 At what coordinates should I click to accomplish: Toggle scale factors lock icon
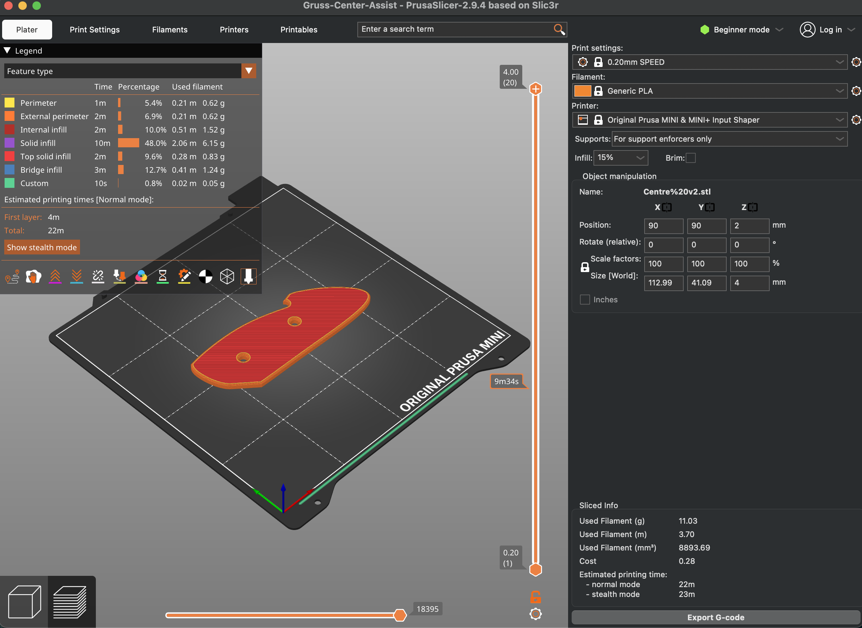point(585,267)
